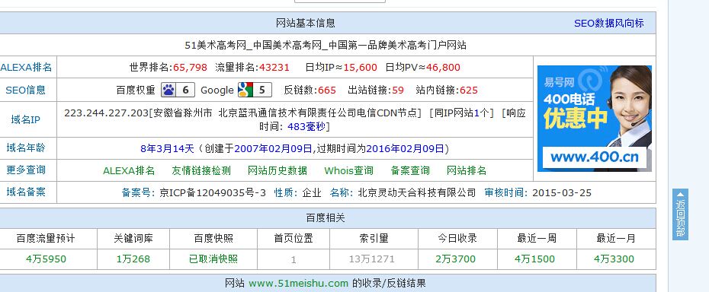Click the back-to-top side button
This screenshot has height=292, width=709.
point(680,214)
